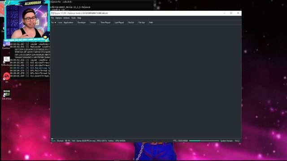Sort by the Icon column header
Image resolution: width=287 pixels, height=161 pixels.
point(60,22)
